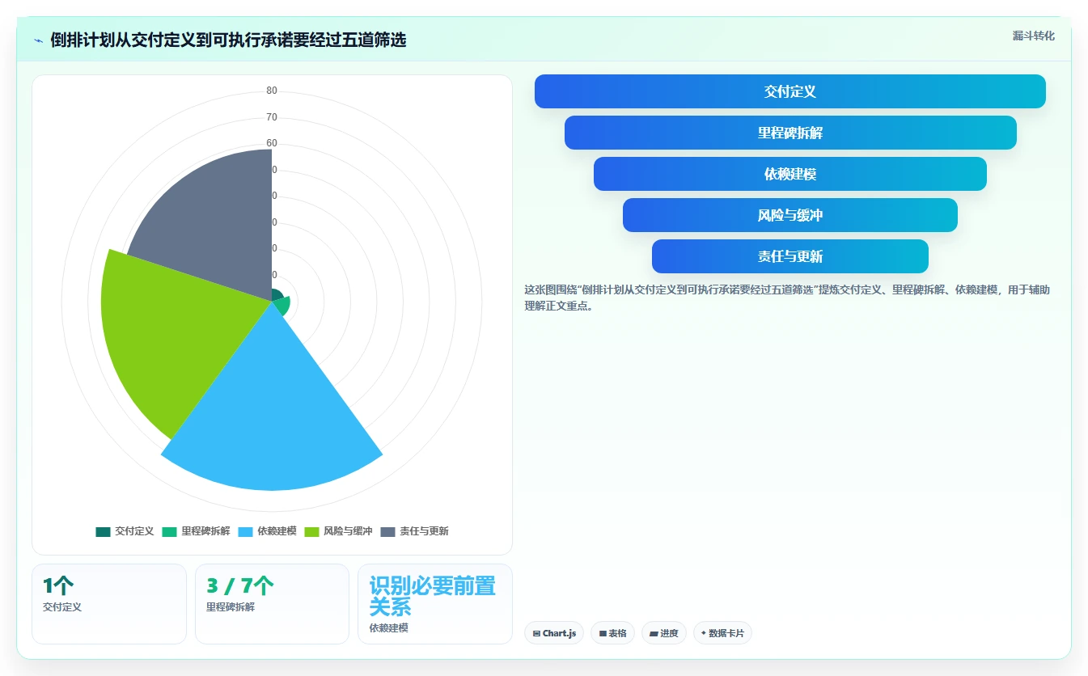Open the 识别必要前置关系 data card
The width and height of the screenshot is (1088, 676).
[x=435, y=603]
